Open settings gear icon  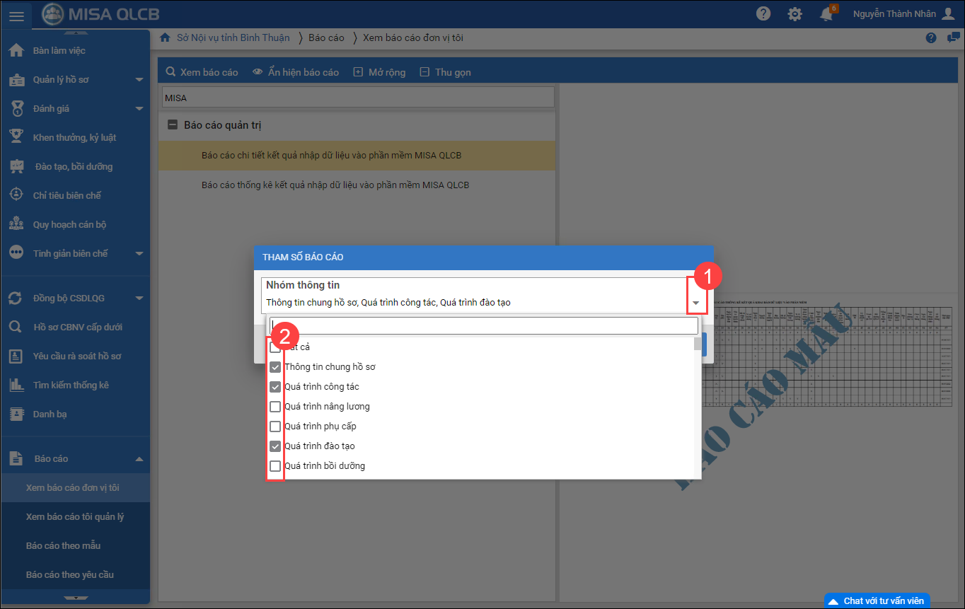coord(795,14)
